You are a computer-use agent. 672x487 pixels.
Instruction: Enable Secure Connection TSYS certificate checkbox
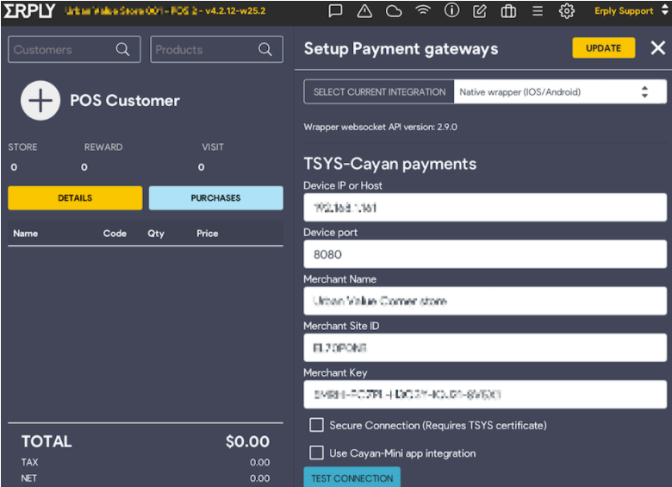[316, 425]
